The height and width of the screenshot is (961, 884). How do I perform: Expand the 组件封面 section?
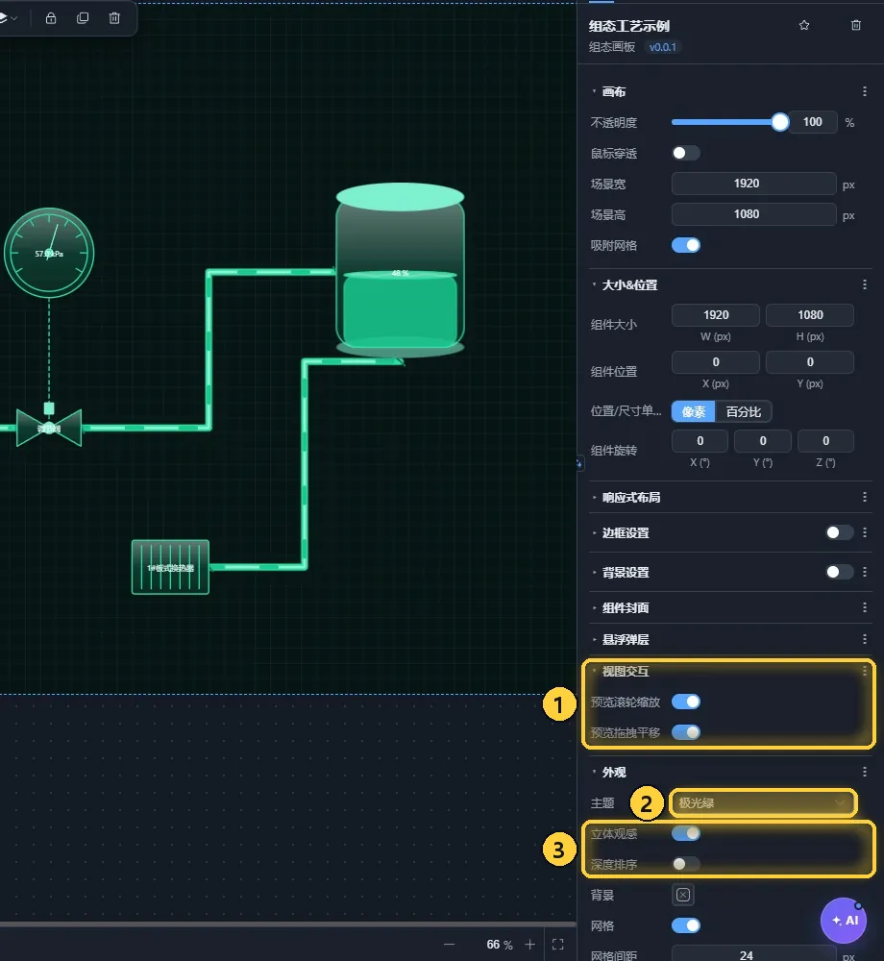click(x=594, y=607)
